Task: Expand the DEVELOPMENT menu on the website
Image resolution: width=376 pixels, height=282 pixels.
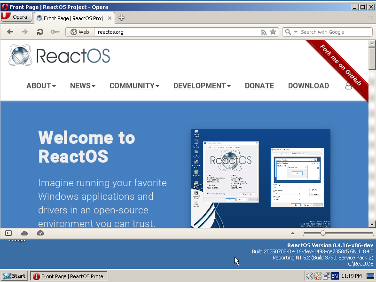Action: [202, 86]
